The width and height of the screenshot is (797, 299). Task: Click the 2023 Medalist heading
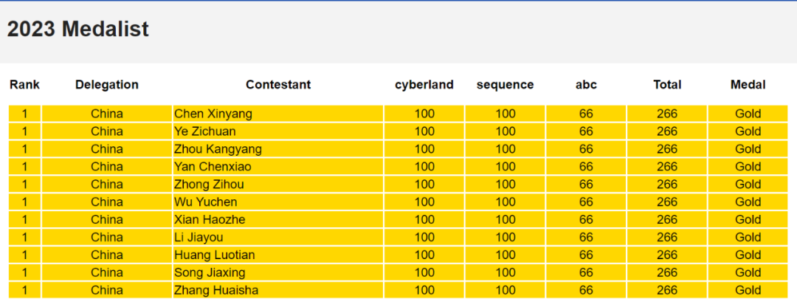point(78,30)
